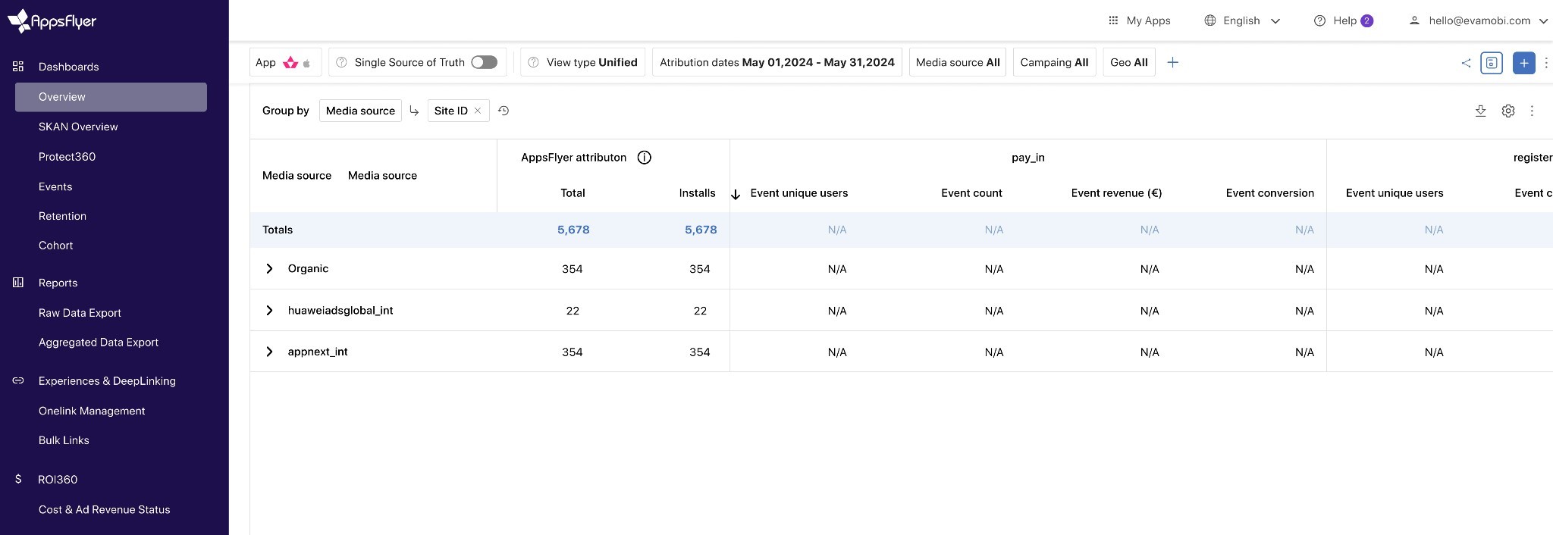Add a new filter with plus icon
1553x535 pixels.
tap(1172, 63)
